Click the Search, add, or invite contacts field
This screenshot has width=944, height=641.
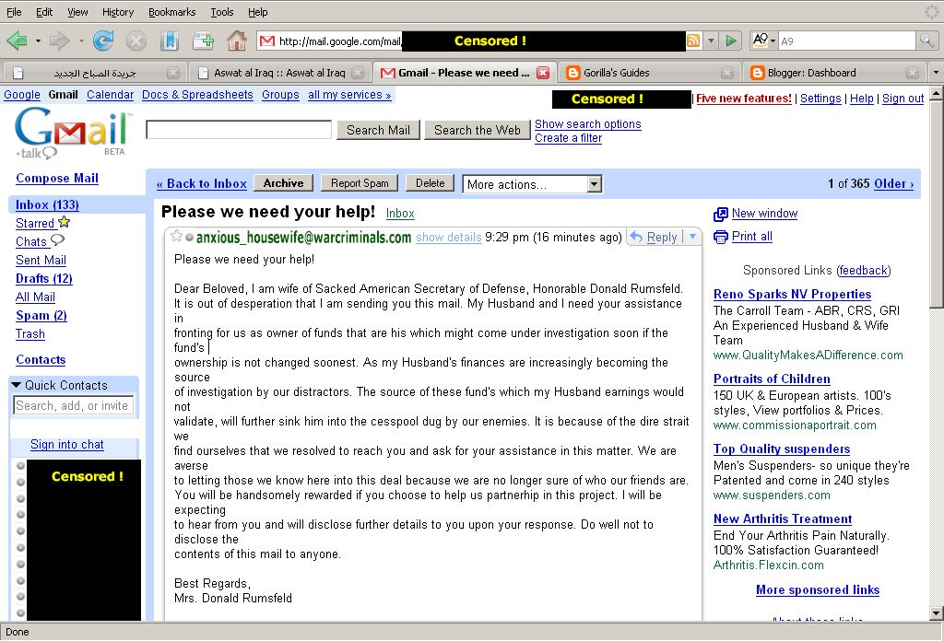[x=73, y=406]
